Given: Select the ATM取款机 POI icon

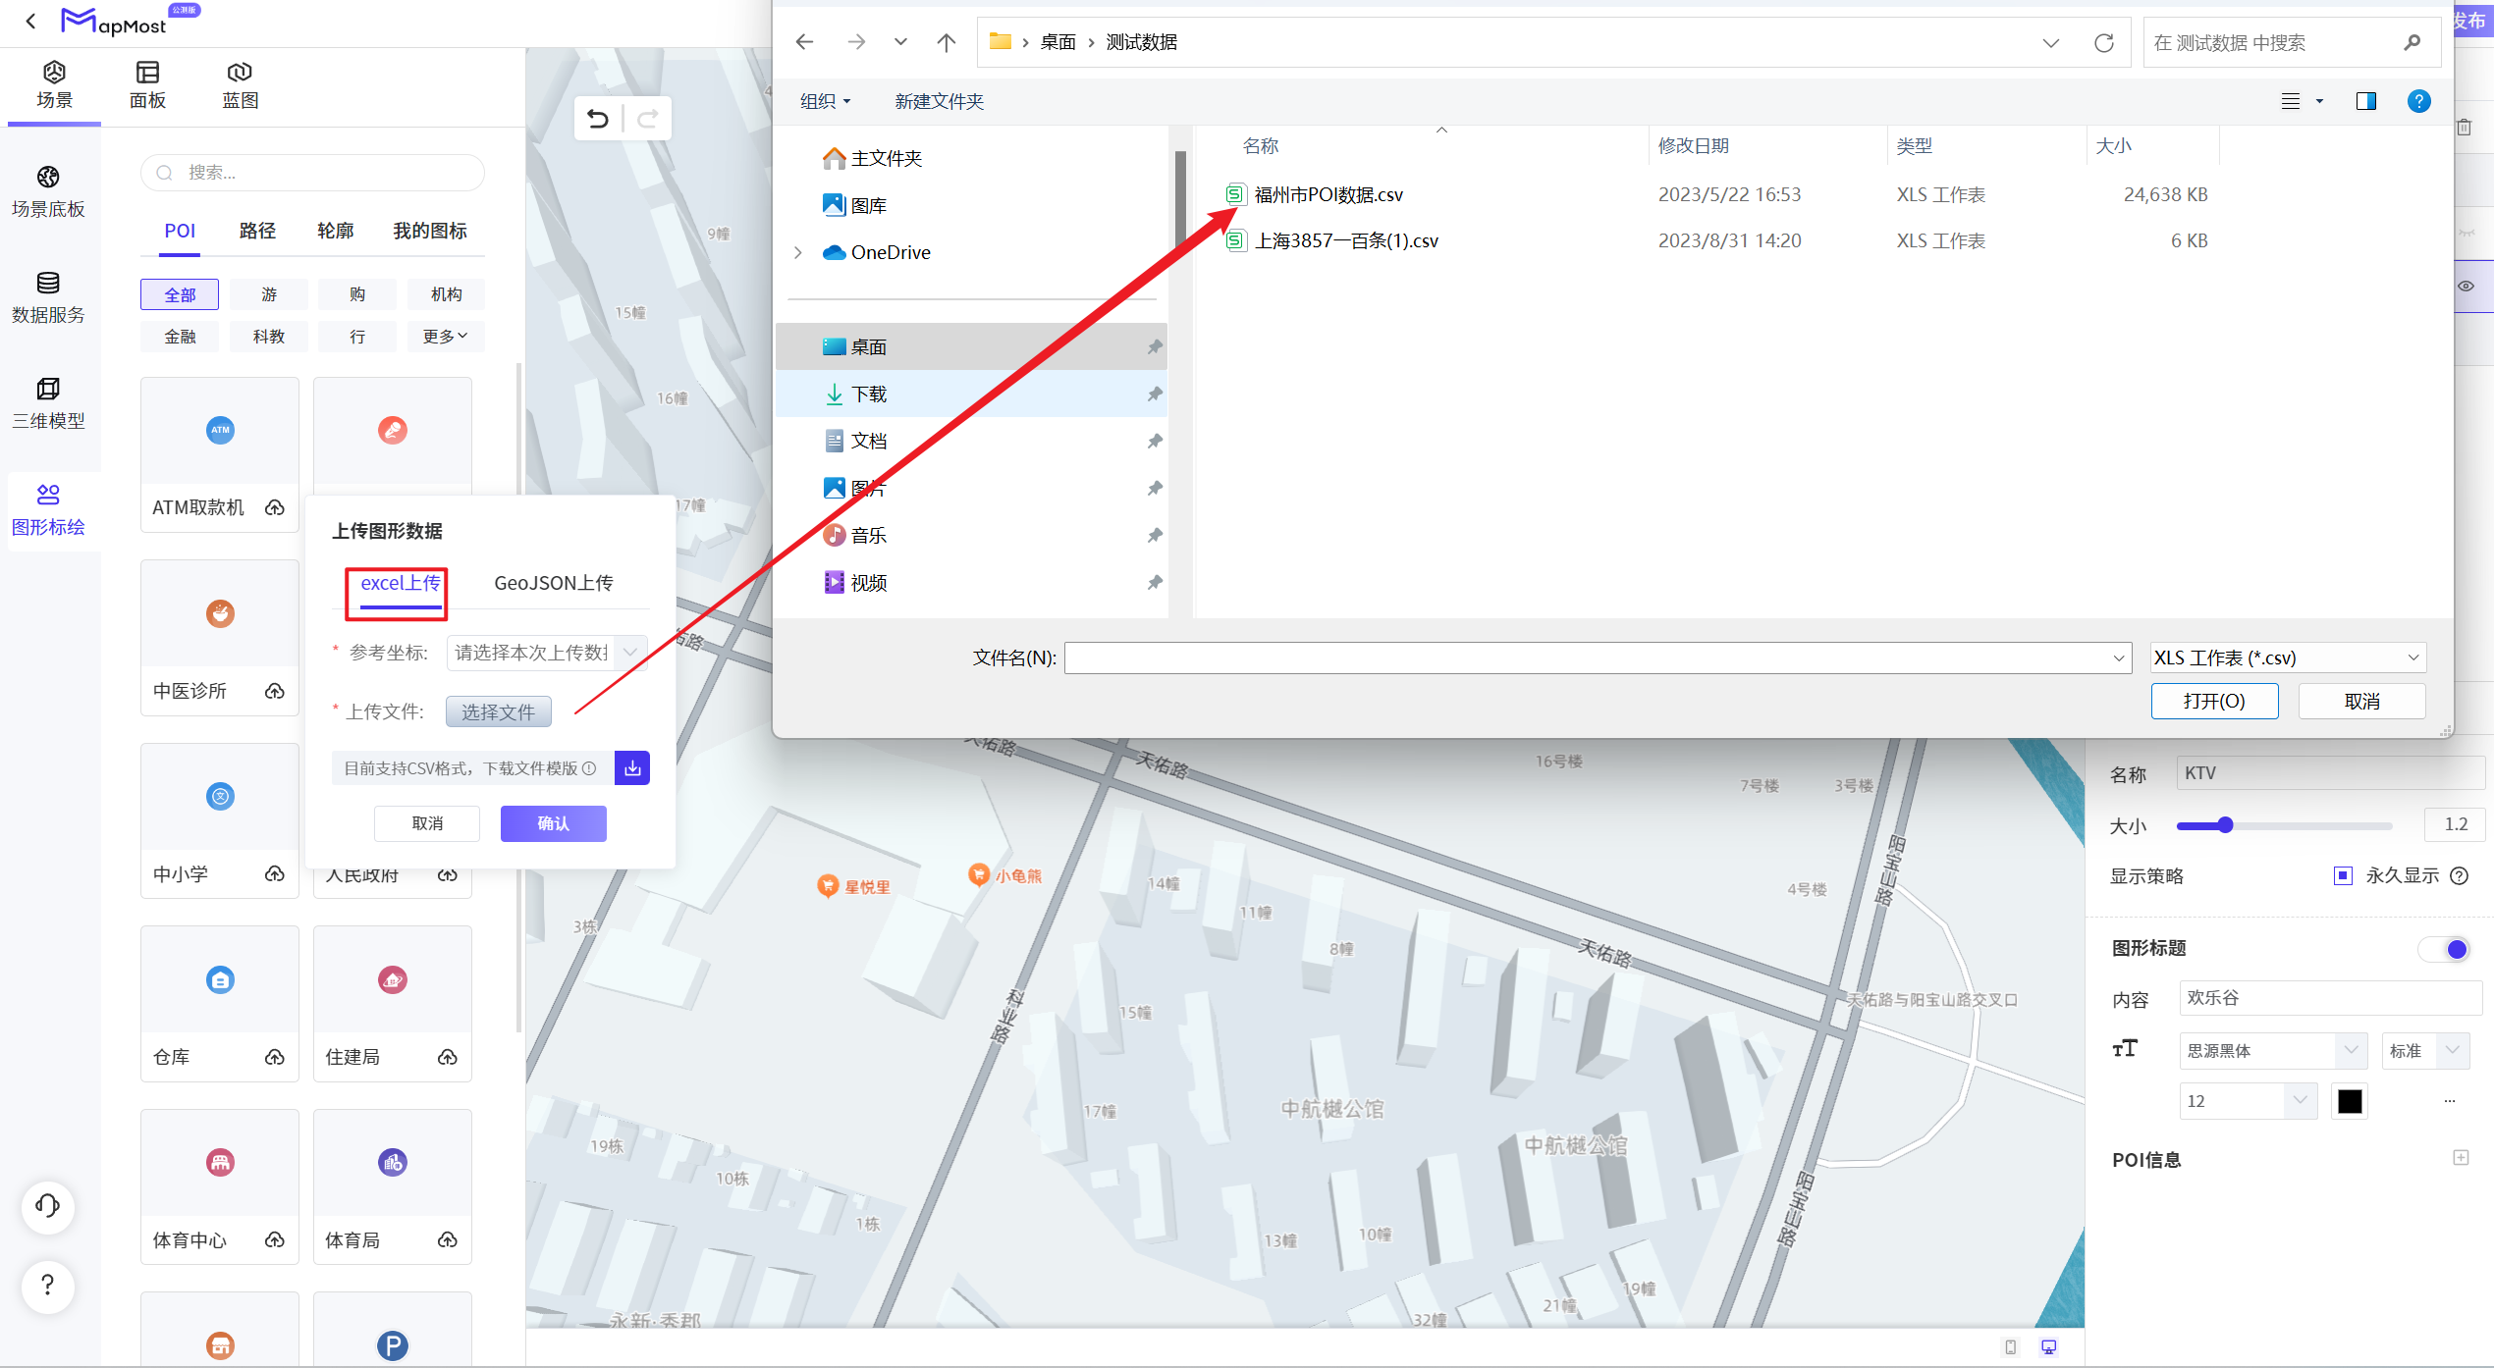Looking at the screenshot, I should point(220,430).
